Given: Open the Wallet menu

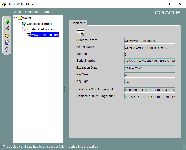Looking at the screenshot, I should pos(18,12).
